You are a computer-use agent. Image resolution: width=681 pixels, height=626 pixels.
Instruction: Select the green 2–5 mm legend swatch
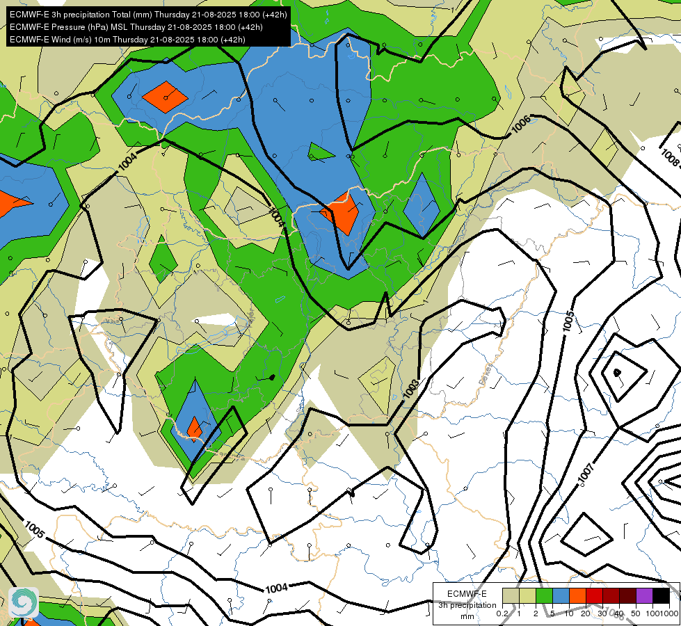tap(544, 595)
